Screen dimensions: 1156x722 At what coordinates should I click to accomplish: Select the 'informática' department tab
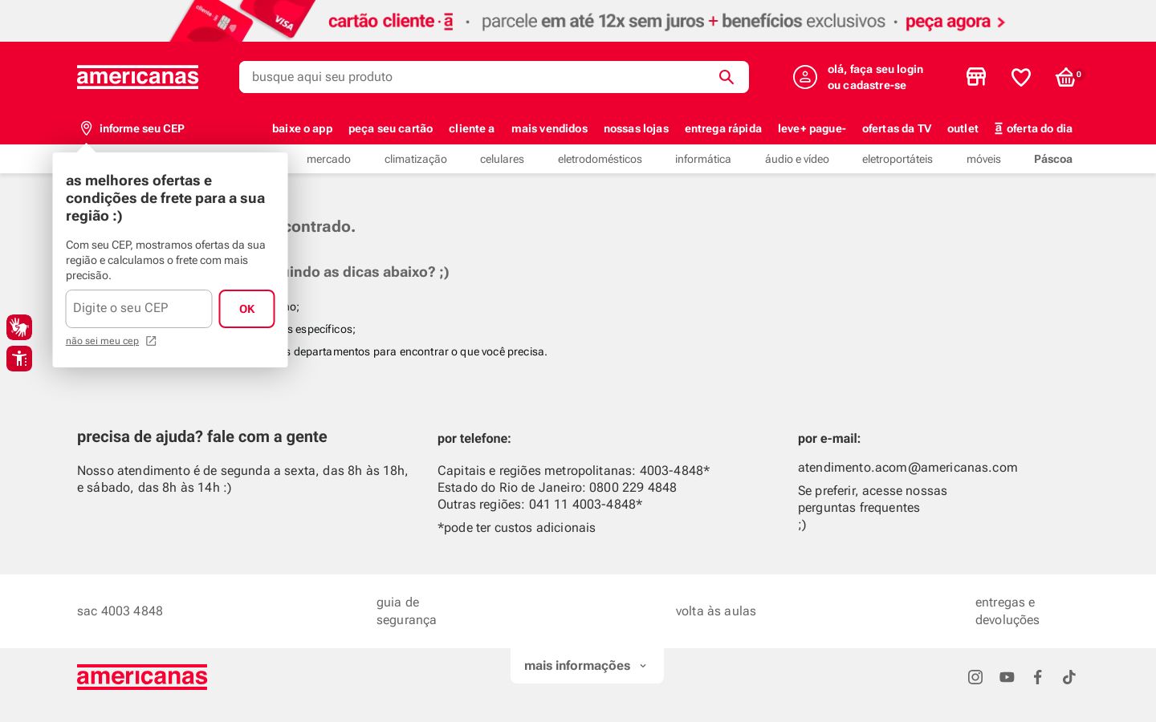tap(703, 159)
